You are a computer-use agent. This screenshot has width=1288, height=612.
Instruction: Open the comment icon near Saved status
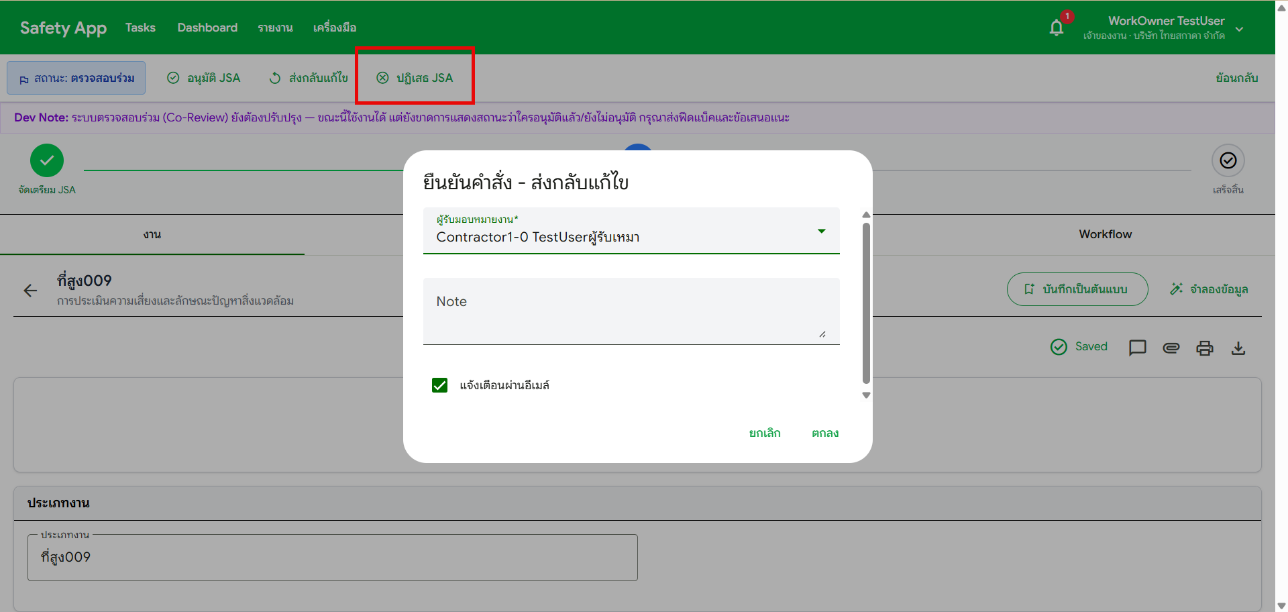[x=1137, y=348]
